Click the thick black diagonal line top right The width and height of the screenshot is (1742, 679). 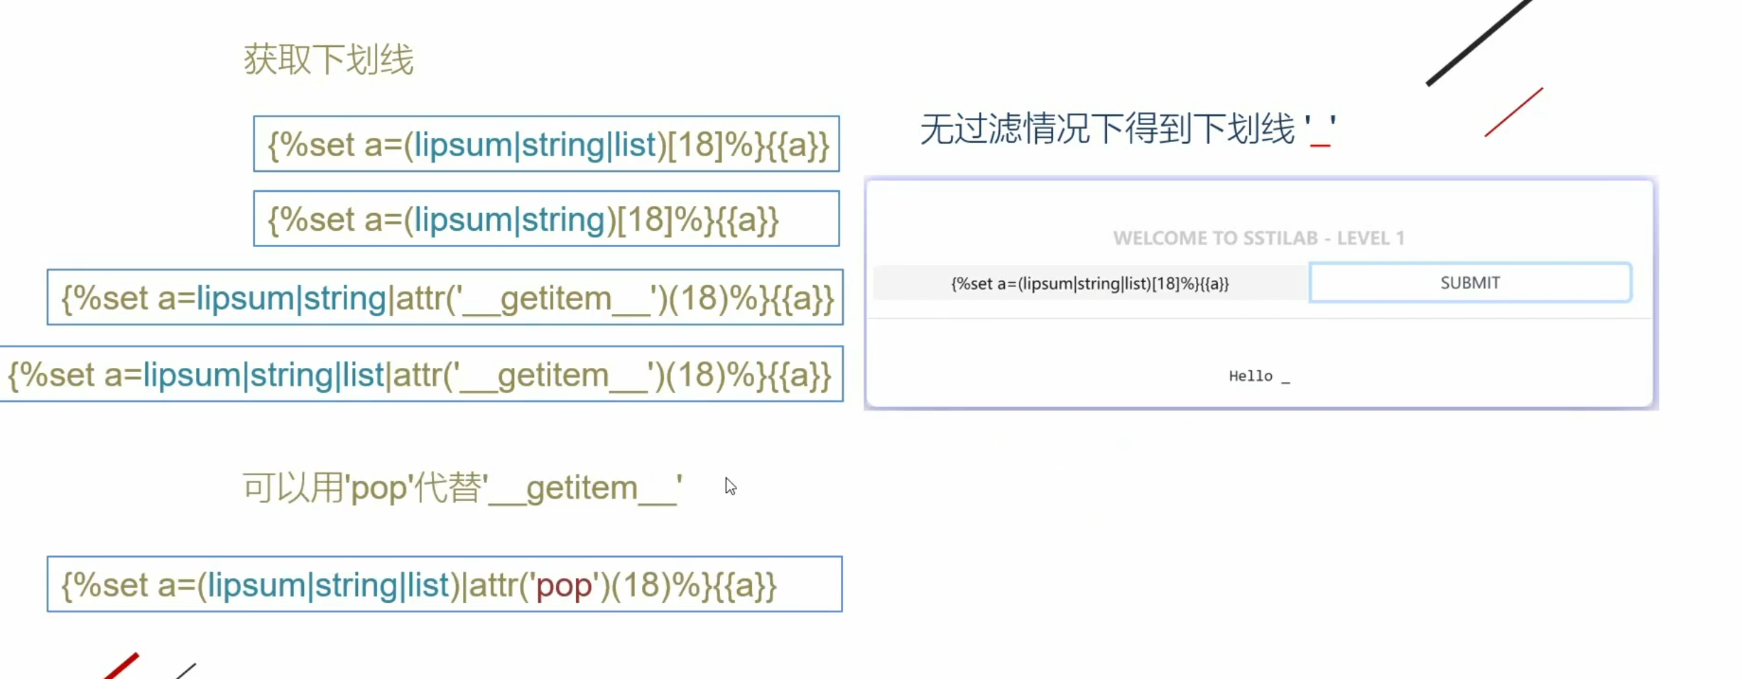[1479, 43]
